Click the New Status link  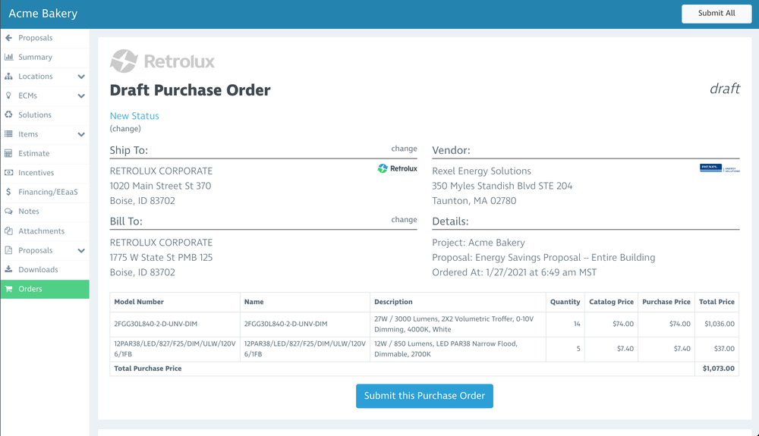point(134,116)
